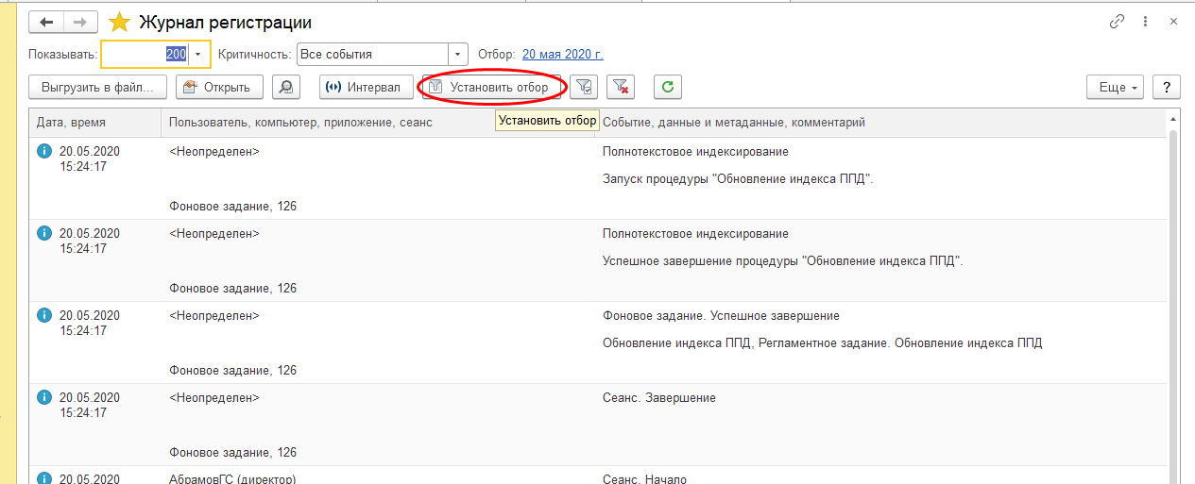The image size is (1195, 484).
Task: Click the Выгрузить в файл button
Action: coord(98,87)
